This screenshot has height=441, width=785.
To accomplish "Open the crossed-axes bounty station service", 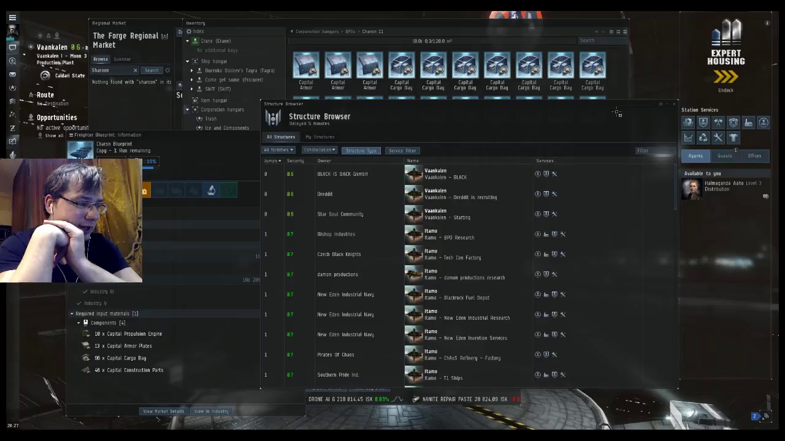I will pyautogui.click(x=718, y=123).
